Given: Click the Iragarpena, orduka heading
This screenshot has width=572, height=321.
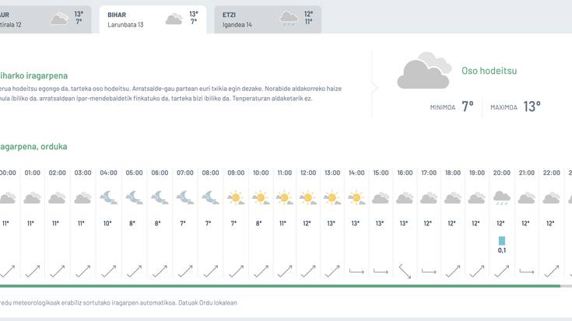Looking at the screenshot, I should (33, 146).
